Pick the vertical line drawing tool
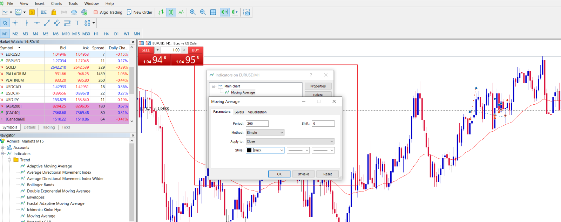This screenshot has height=222, width=561. tap(27, 23)
